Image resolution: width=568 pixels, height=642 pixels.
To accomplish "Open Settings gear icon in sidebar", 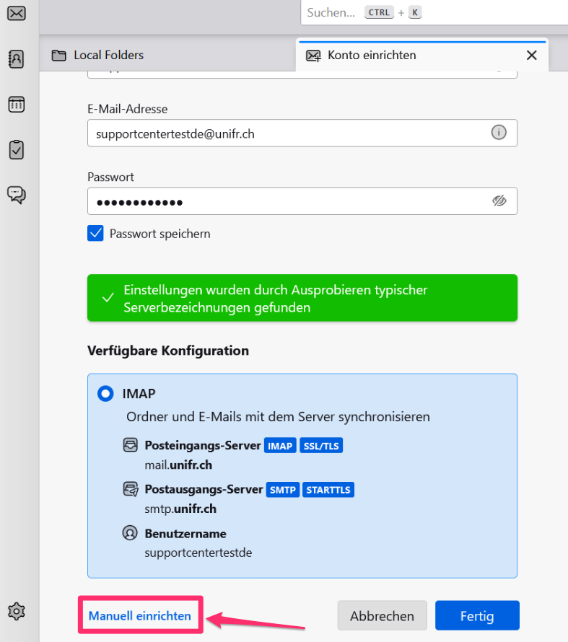I will pyautogui.click(x=17, y=612).
